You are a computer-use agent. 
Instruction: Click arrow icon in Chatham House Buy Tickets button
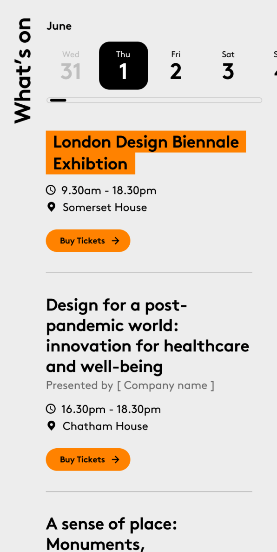pos(115,459)
